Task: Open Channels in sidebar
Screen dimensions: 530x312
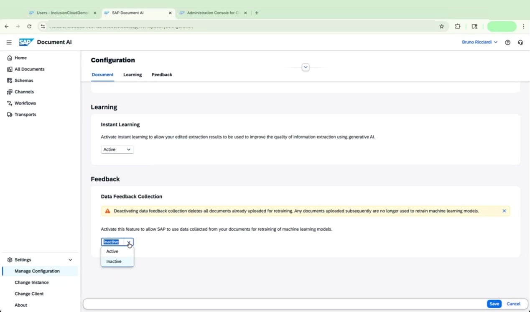Action: pyautogui.click(x=40, y=92)
